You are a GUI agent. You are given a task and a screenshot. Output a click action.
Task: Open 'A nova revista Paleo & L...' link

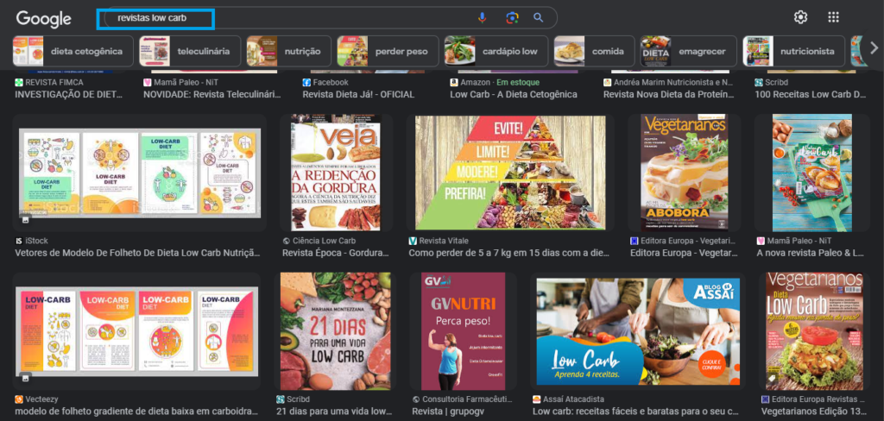pyautogui.click(x=810, y=253)
